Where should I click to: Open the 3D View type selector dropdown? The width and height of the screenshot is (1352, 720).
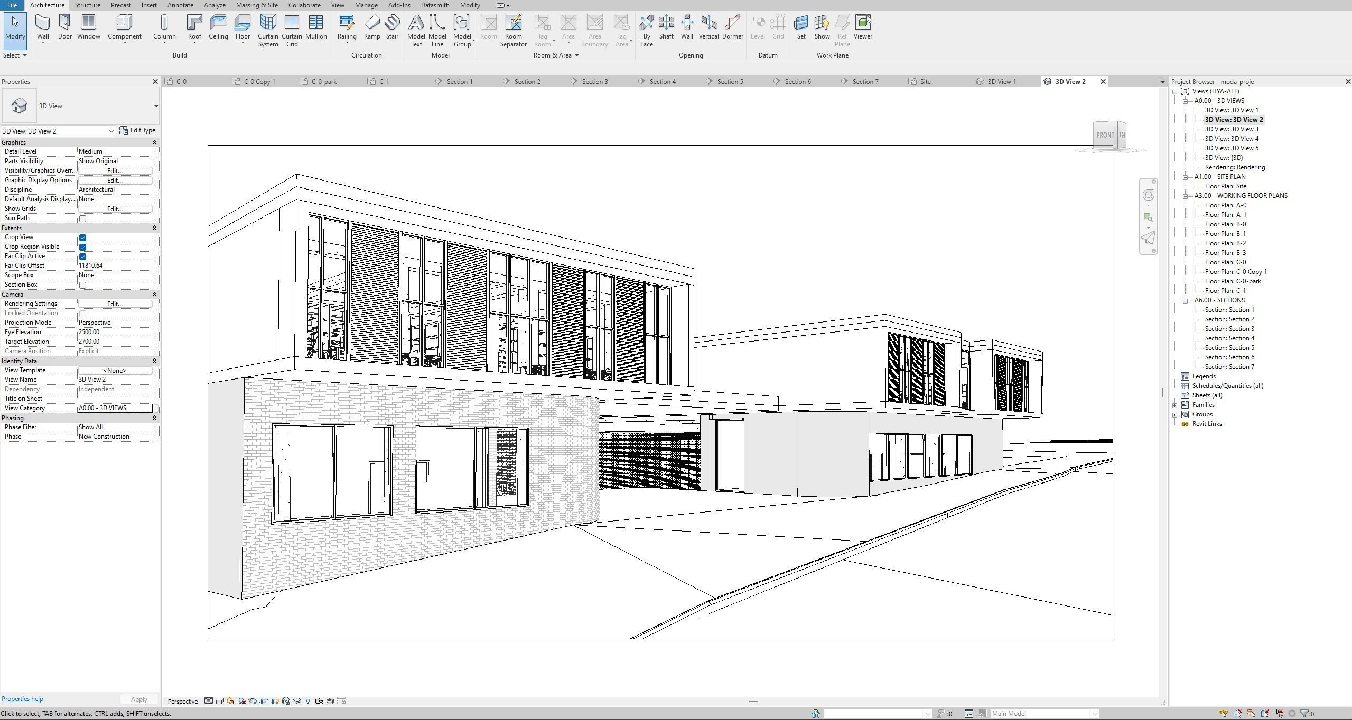[x=156, y=106]
